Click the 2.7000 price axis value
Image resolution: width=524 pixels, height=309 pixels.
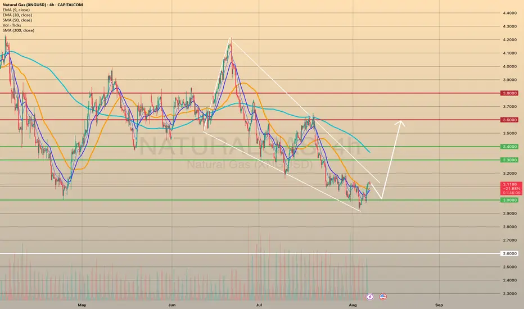click(509, 240)
